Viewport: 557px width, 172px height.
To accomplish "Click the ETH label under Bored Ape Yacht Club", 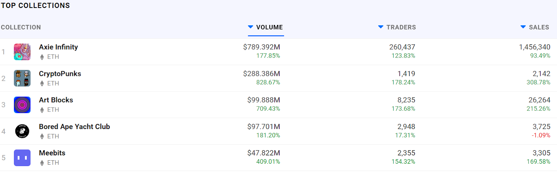I will [x=53, y=137].
